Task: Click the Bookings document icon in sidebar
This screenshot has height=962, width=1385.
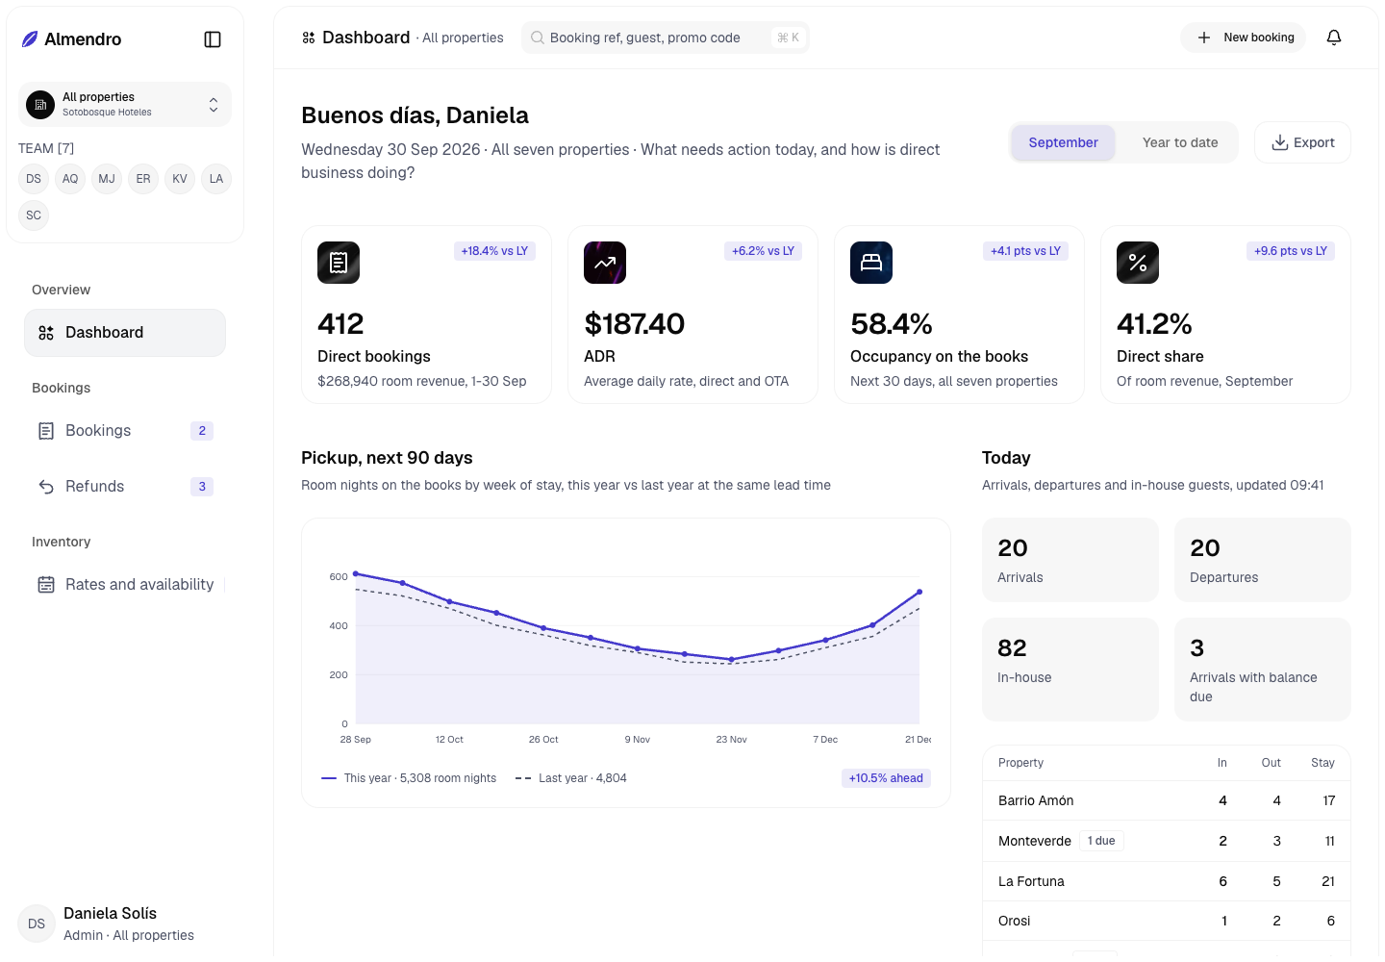Action: point(46,431)
